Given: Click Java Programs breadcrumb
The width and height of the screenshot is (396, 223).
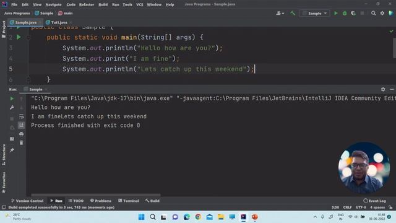Looking at the screenshot, I should pos(17,13).
